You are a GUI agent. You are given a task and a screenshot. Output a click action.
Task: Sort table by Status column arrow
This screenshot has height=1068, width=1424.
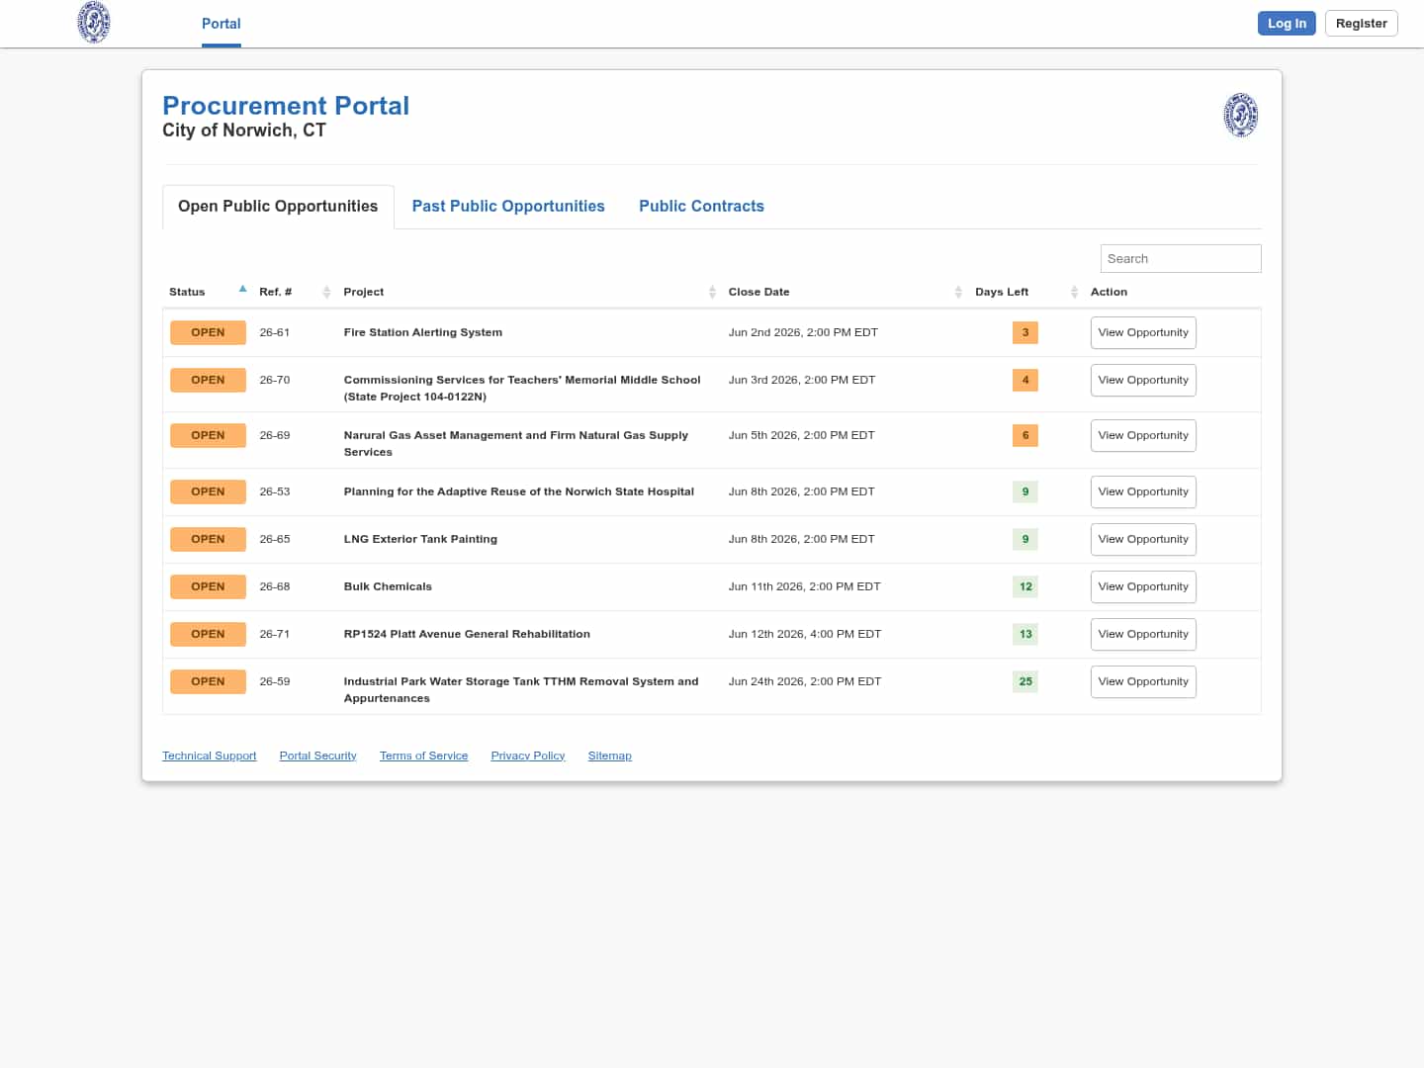pyautogui.click(x=242, y=289)
